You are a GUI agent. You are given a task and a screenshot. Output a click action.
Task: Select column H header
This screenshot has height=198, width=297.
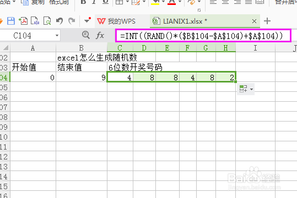click(x=225, y=48)
